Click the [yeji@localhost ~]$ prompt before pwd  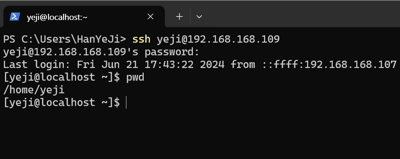tap(61, 78)
